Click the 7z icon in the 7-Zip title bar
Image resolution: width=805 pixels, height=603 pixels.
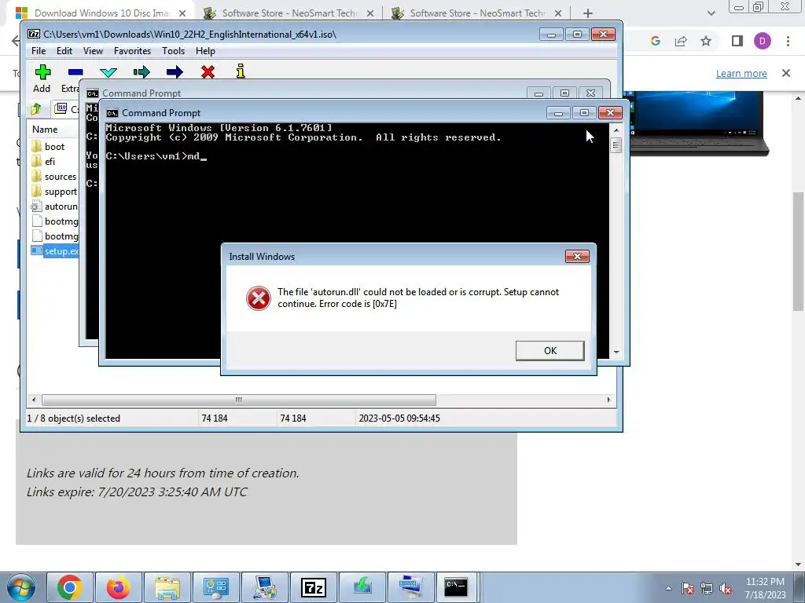[x=34, y=35]
